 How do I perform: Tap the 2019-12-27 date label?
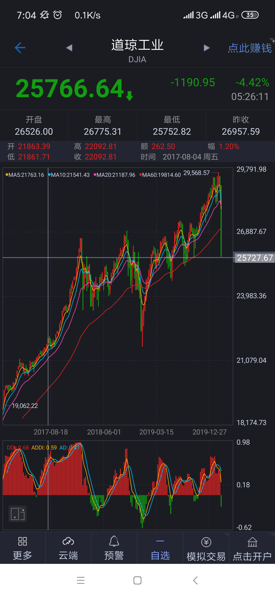tap(210, 432)
